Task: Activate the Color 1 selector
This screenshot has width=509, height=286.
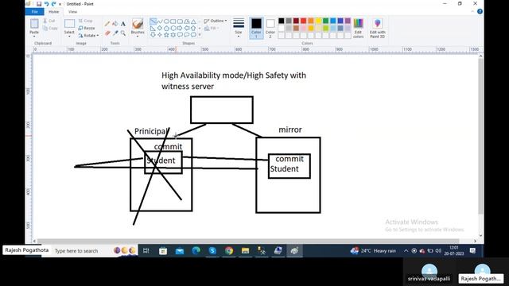Action: [256, 29]
